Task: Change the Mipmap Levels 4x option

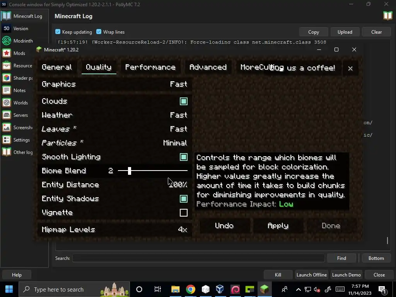Action: click(115, 230)
